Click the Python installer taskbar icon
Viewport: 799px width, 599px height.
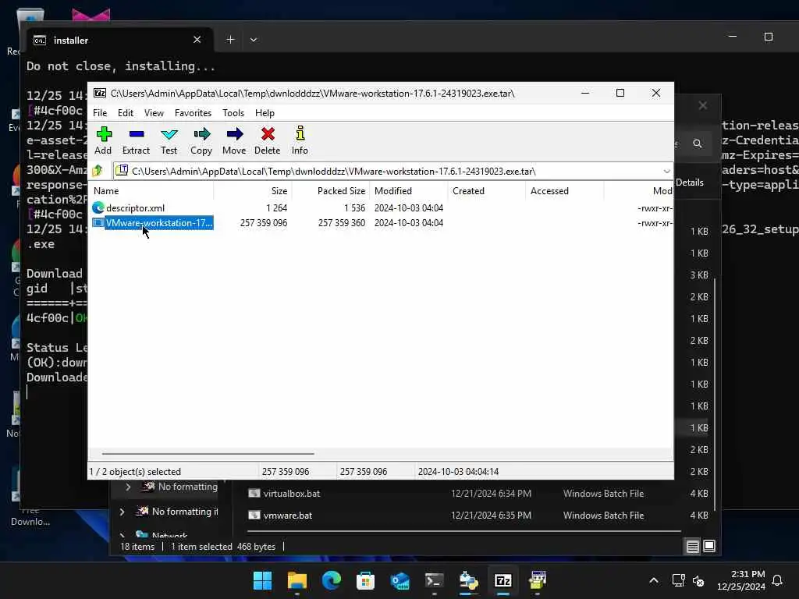tap(468, 580)
